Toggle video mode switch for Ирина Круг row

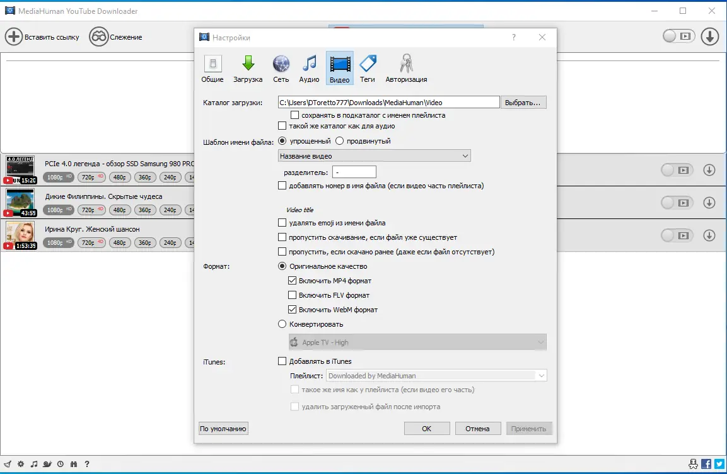click(x=677, y=235)
